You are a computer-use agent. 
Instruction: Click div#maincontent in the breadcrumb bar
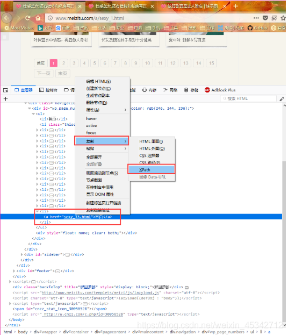[x=148, y=332]
